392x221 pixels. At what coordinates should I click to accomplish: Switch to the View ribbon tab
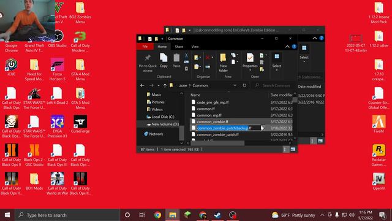coord(195,47)
